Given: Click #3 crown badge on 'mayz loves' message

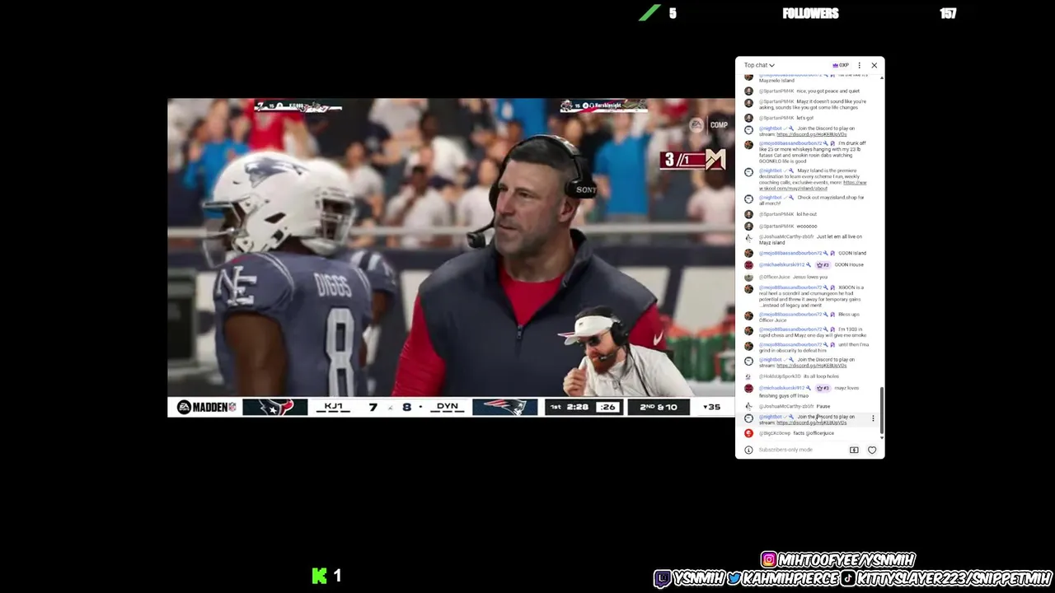Looking at the screenshot, I should click(x=823, y=388).
